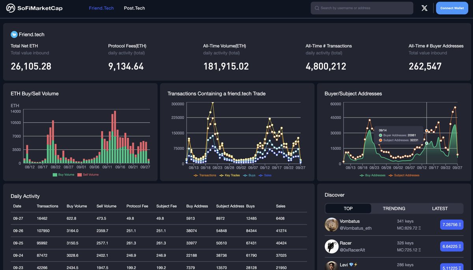Click the Protocol Fee column header

[137, 206]
